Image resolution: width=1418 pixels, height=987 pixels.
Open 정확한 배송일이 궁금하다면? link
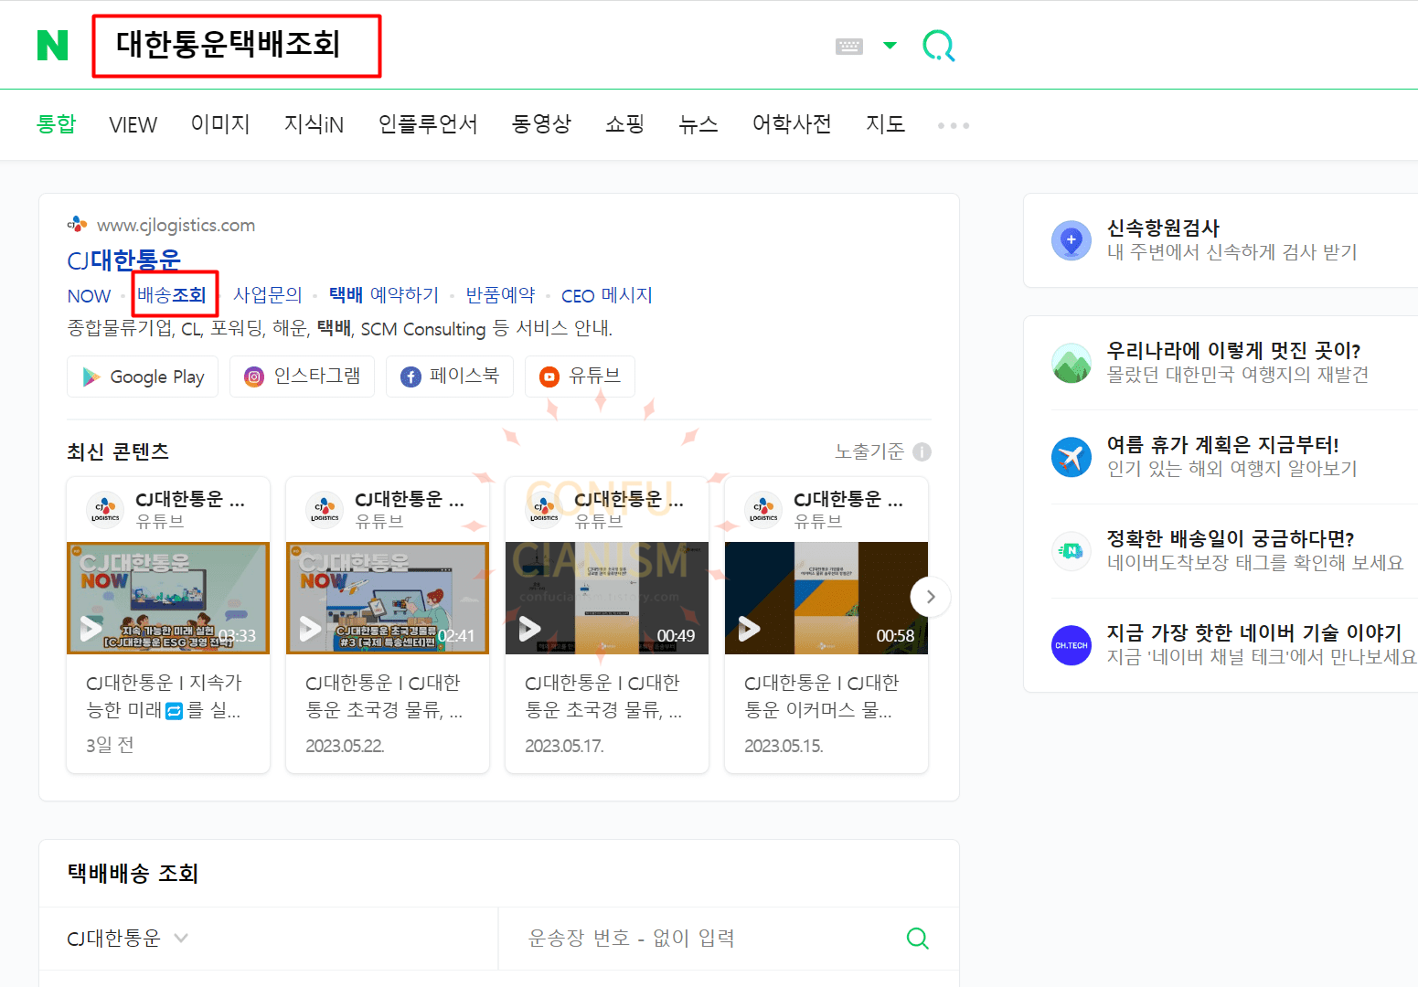(x=1230, y=538)
